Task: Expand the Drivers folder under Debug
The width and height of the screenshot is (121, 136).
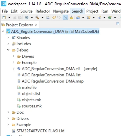Action: pyautogui.click(x=14, y=56)
